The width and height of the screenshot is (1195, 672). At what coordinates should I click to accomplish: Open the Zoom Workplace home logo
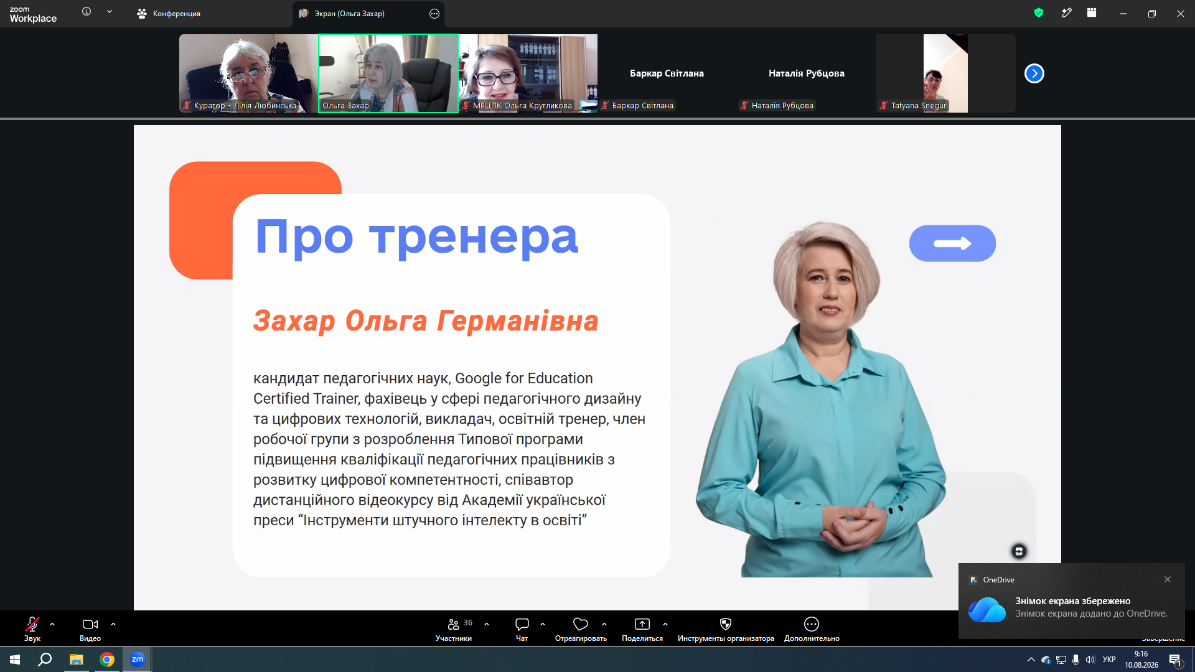(x=33, y=14)
